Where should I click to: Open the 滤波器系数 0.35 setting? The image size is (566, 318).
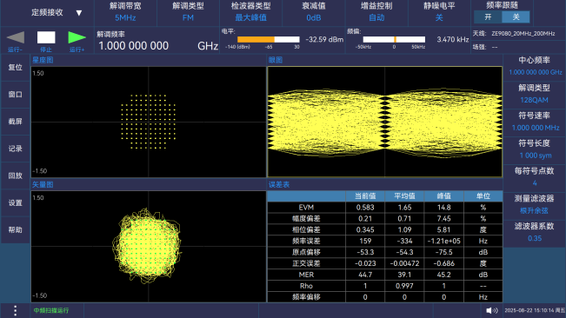tap(535, 232)
